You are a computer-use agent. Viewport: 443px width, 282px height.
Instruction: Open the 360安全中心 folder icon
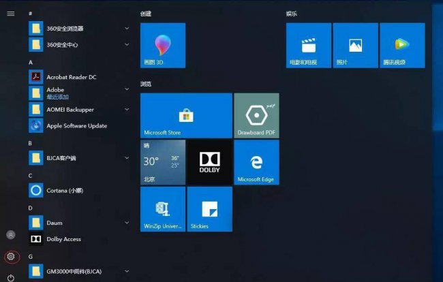click(36, 44)
